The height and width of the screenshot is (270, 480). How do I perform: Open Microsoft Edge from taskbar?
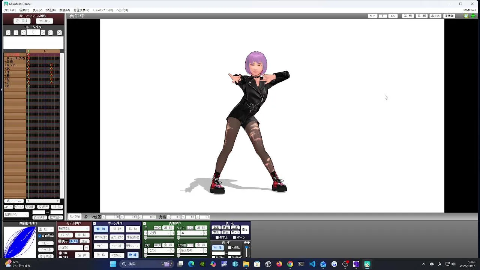coord(191,264)
